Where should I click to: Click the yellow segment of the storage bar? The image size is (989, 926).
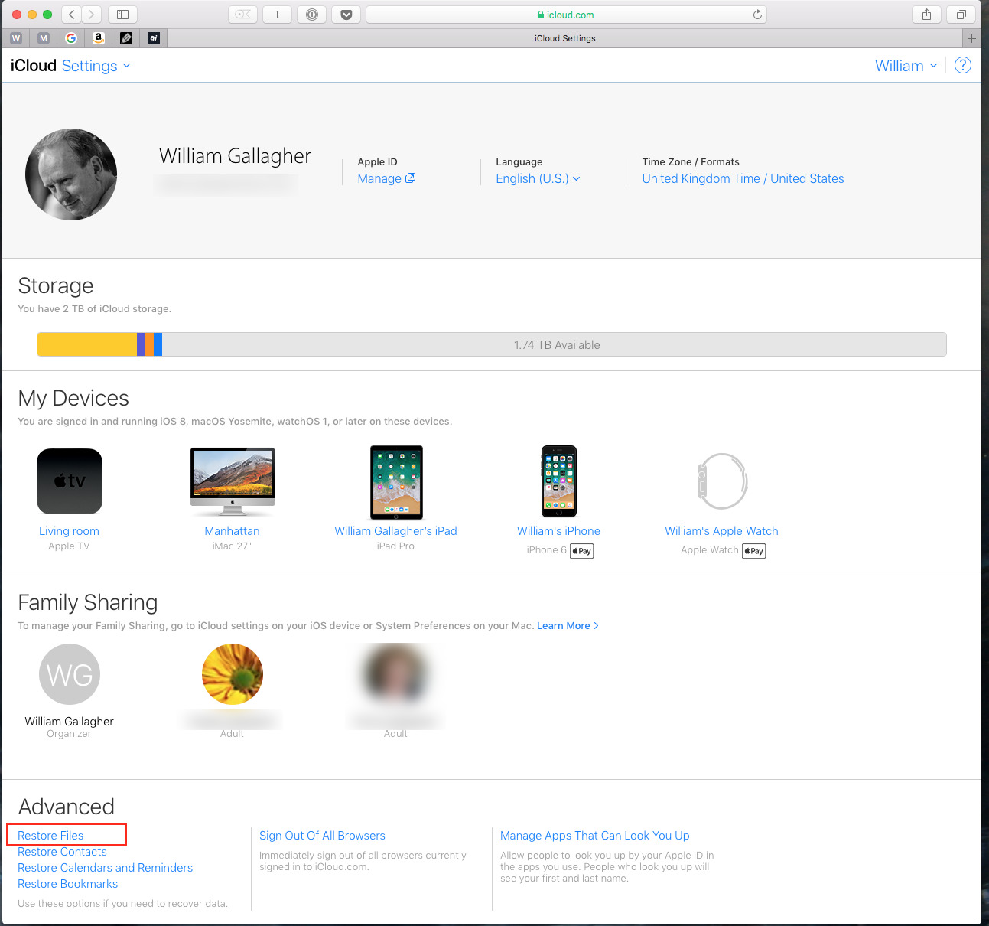tap(87, 344)
